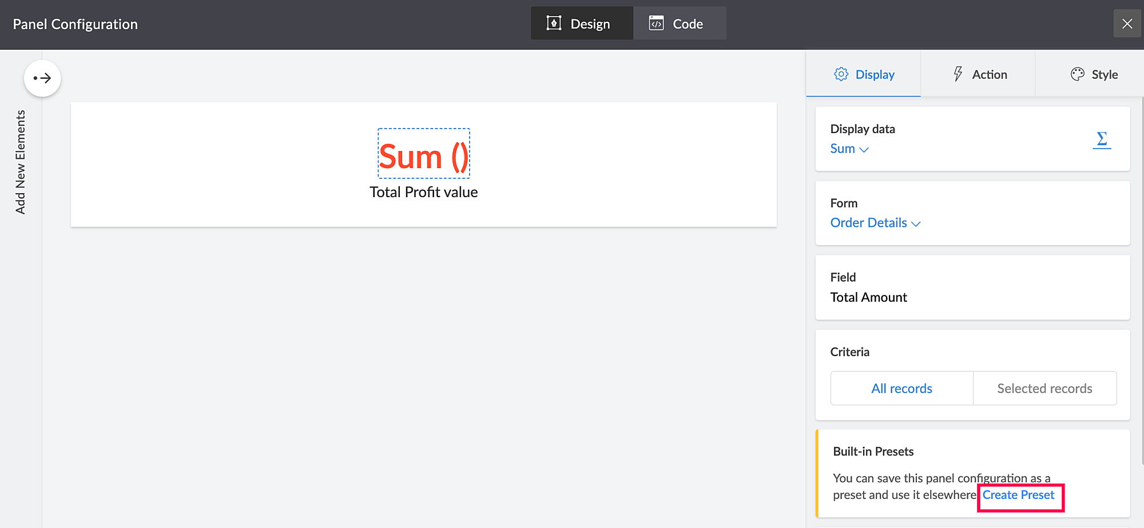The height and width of the screenshot is (528, 1144).
Task: Click the Create Preset link
Action: coord(1018,495)
